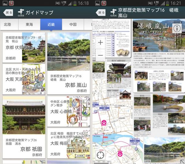Screen dimensions: 185x164
Task: Tap the 戻る back button on ガイドマップ screen
Action: pos(8,13)
